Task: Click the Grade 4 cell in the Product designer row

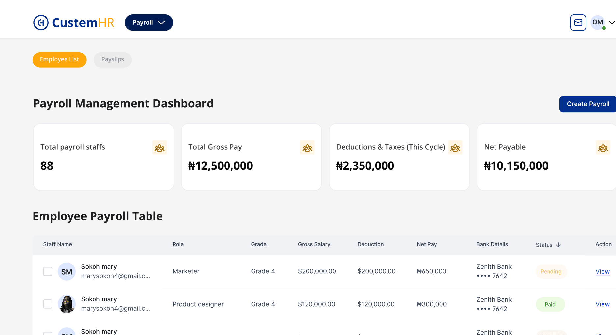Action: tap(263, 304)
